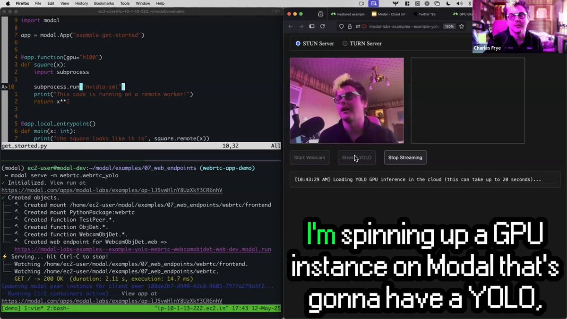Click the 120% zoom level indicator

click(449, 26)
